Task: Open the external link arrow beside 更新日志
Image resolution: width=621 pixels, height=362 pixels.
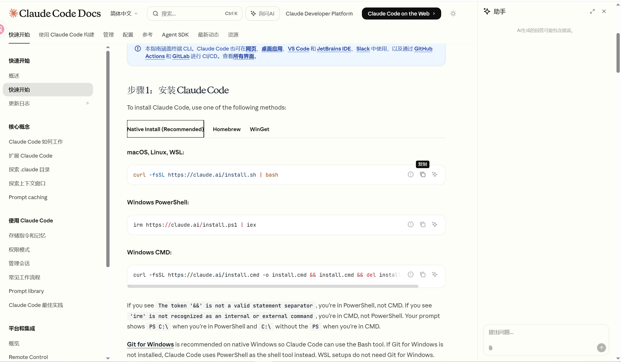Action: (87, 103)
